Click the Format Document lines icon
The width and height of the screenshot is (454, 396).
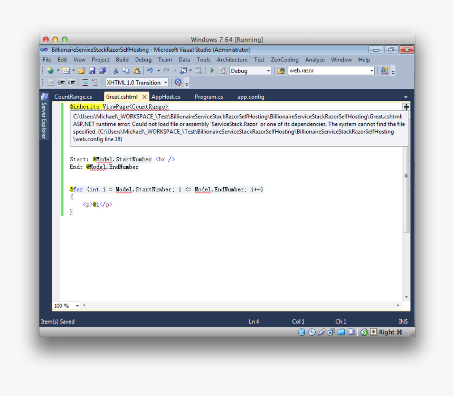(x=85, y=82)
